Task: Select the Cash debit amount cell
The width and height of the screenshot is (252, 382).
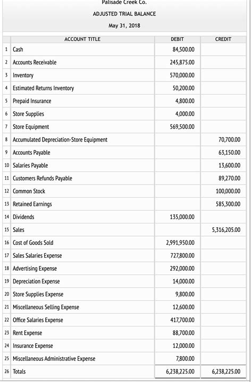Action: [177, 49]
